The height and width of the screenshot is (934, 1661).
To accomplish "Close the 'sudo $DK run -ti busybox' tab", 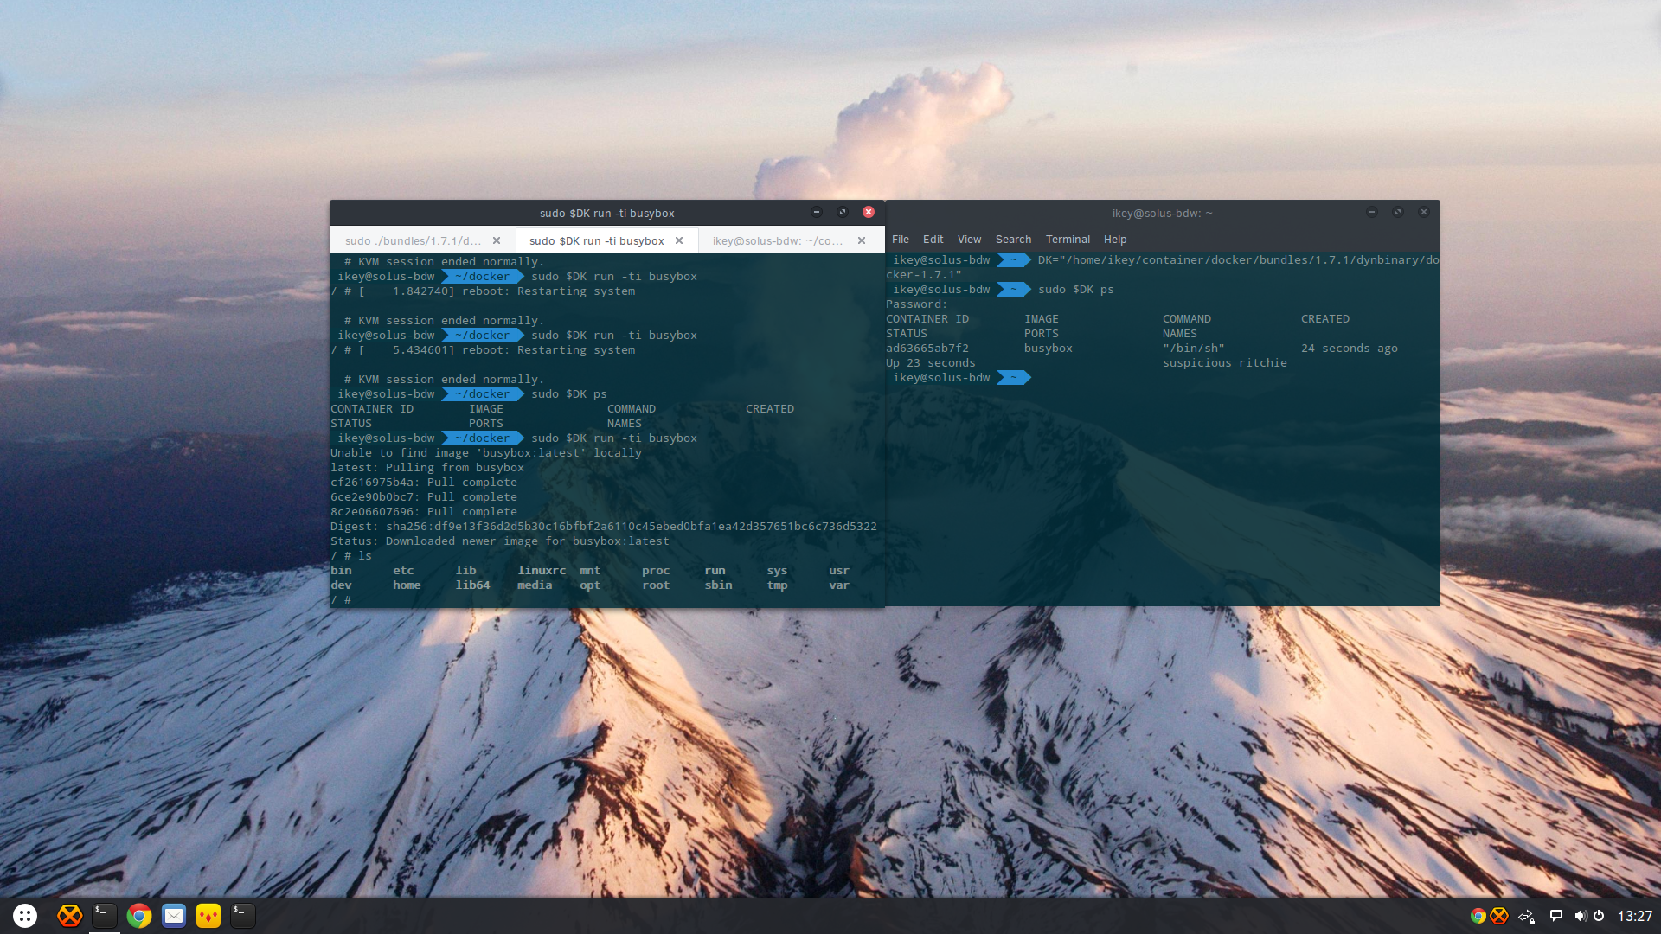I will coord(679,240).
